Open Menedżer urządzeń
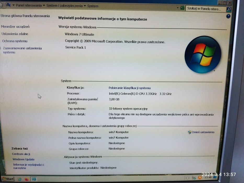Screen dimensions: 244x183 tap(15, 27)
